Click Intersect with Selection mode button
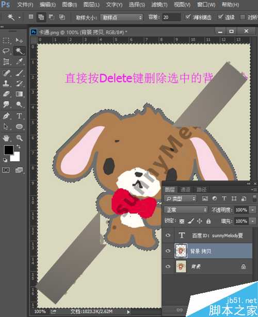Viewport: 258px width, 317px height. 62,17
